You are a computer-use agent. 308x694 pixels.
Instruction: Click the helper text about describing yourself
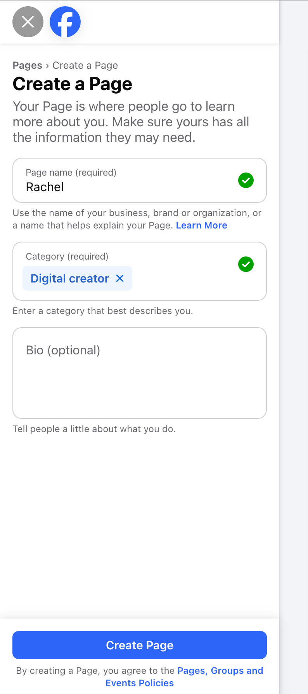click(94, 429)
